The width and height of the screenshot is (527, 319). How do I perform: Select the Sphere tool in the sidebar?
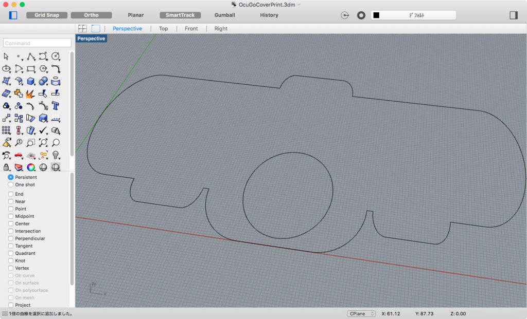43,81
